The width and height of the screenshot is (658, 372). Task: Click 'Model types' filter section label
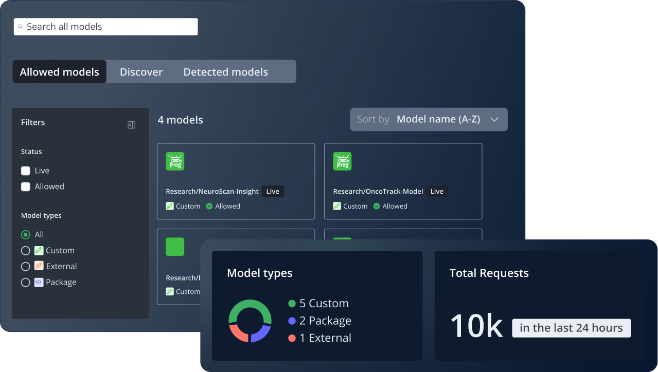pos(41,215)
